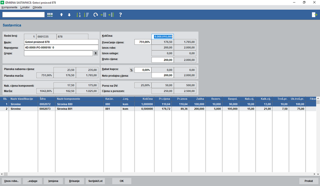
Task: Click the Kat.br. column header
Action: (112, 99)
